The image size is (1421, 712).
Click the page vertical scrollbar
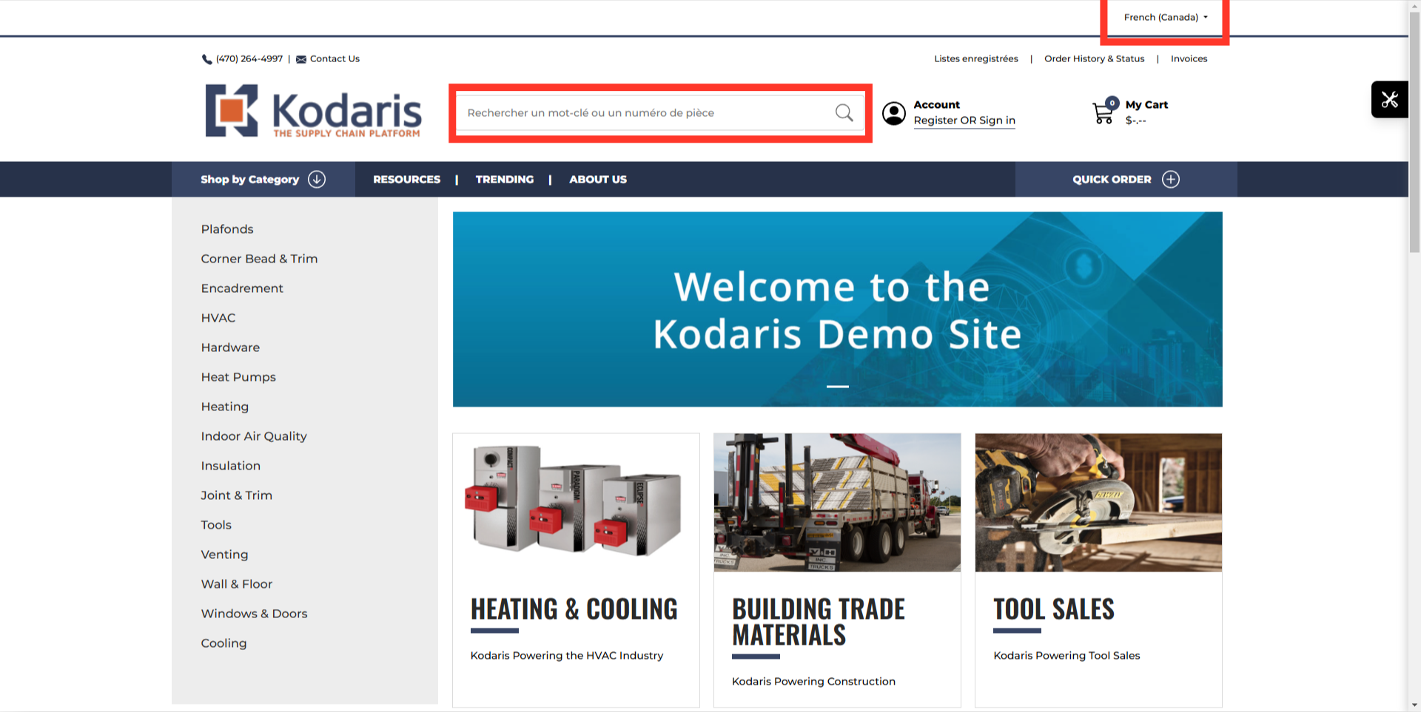1414,133
